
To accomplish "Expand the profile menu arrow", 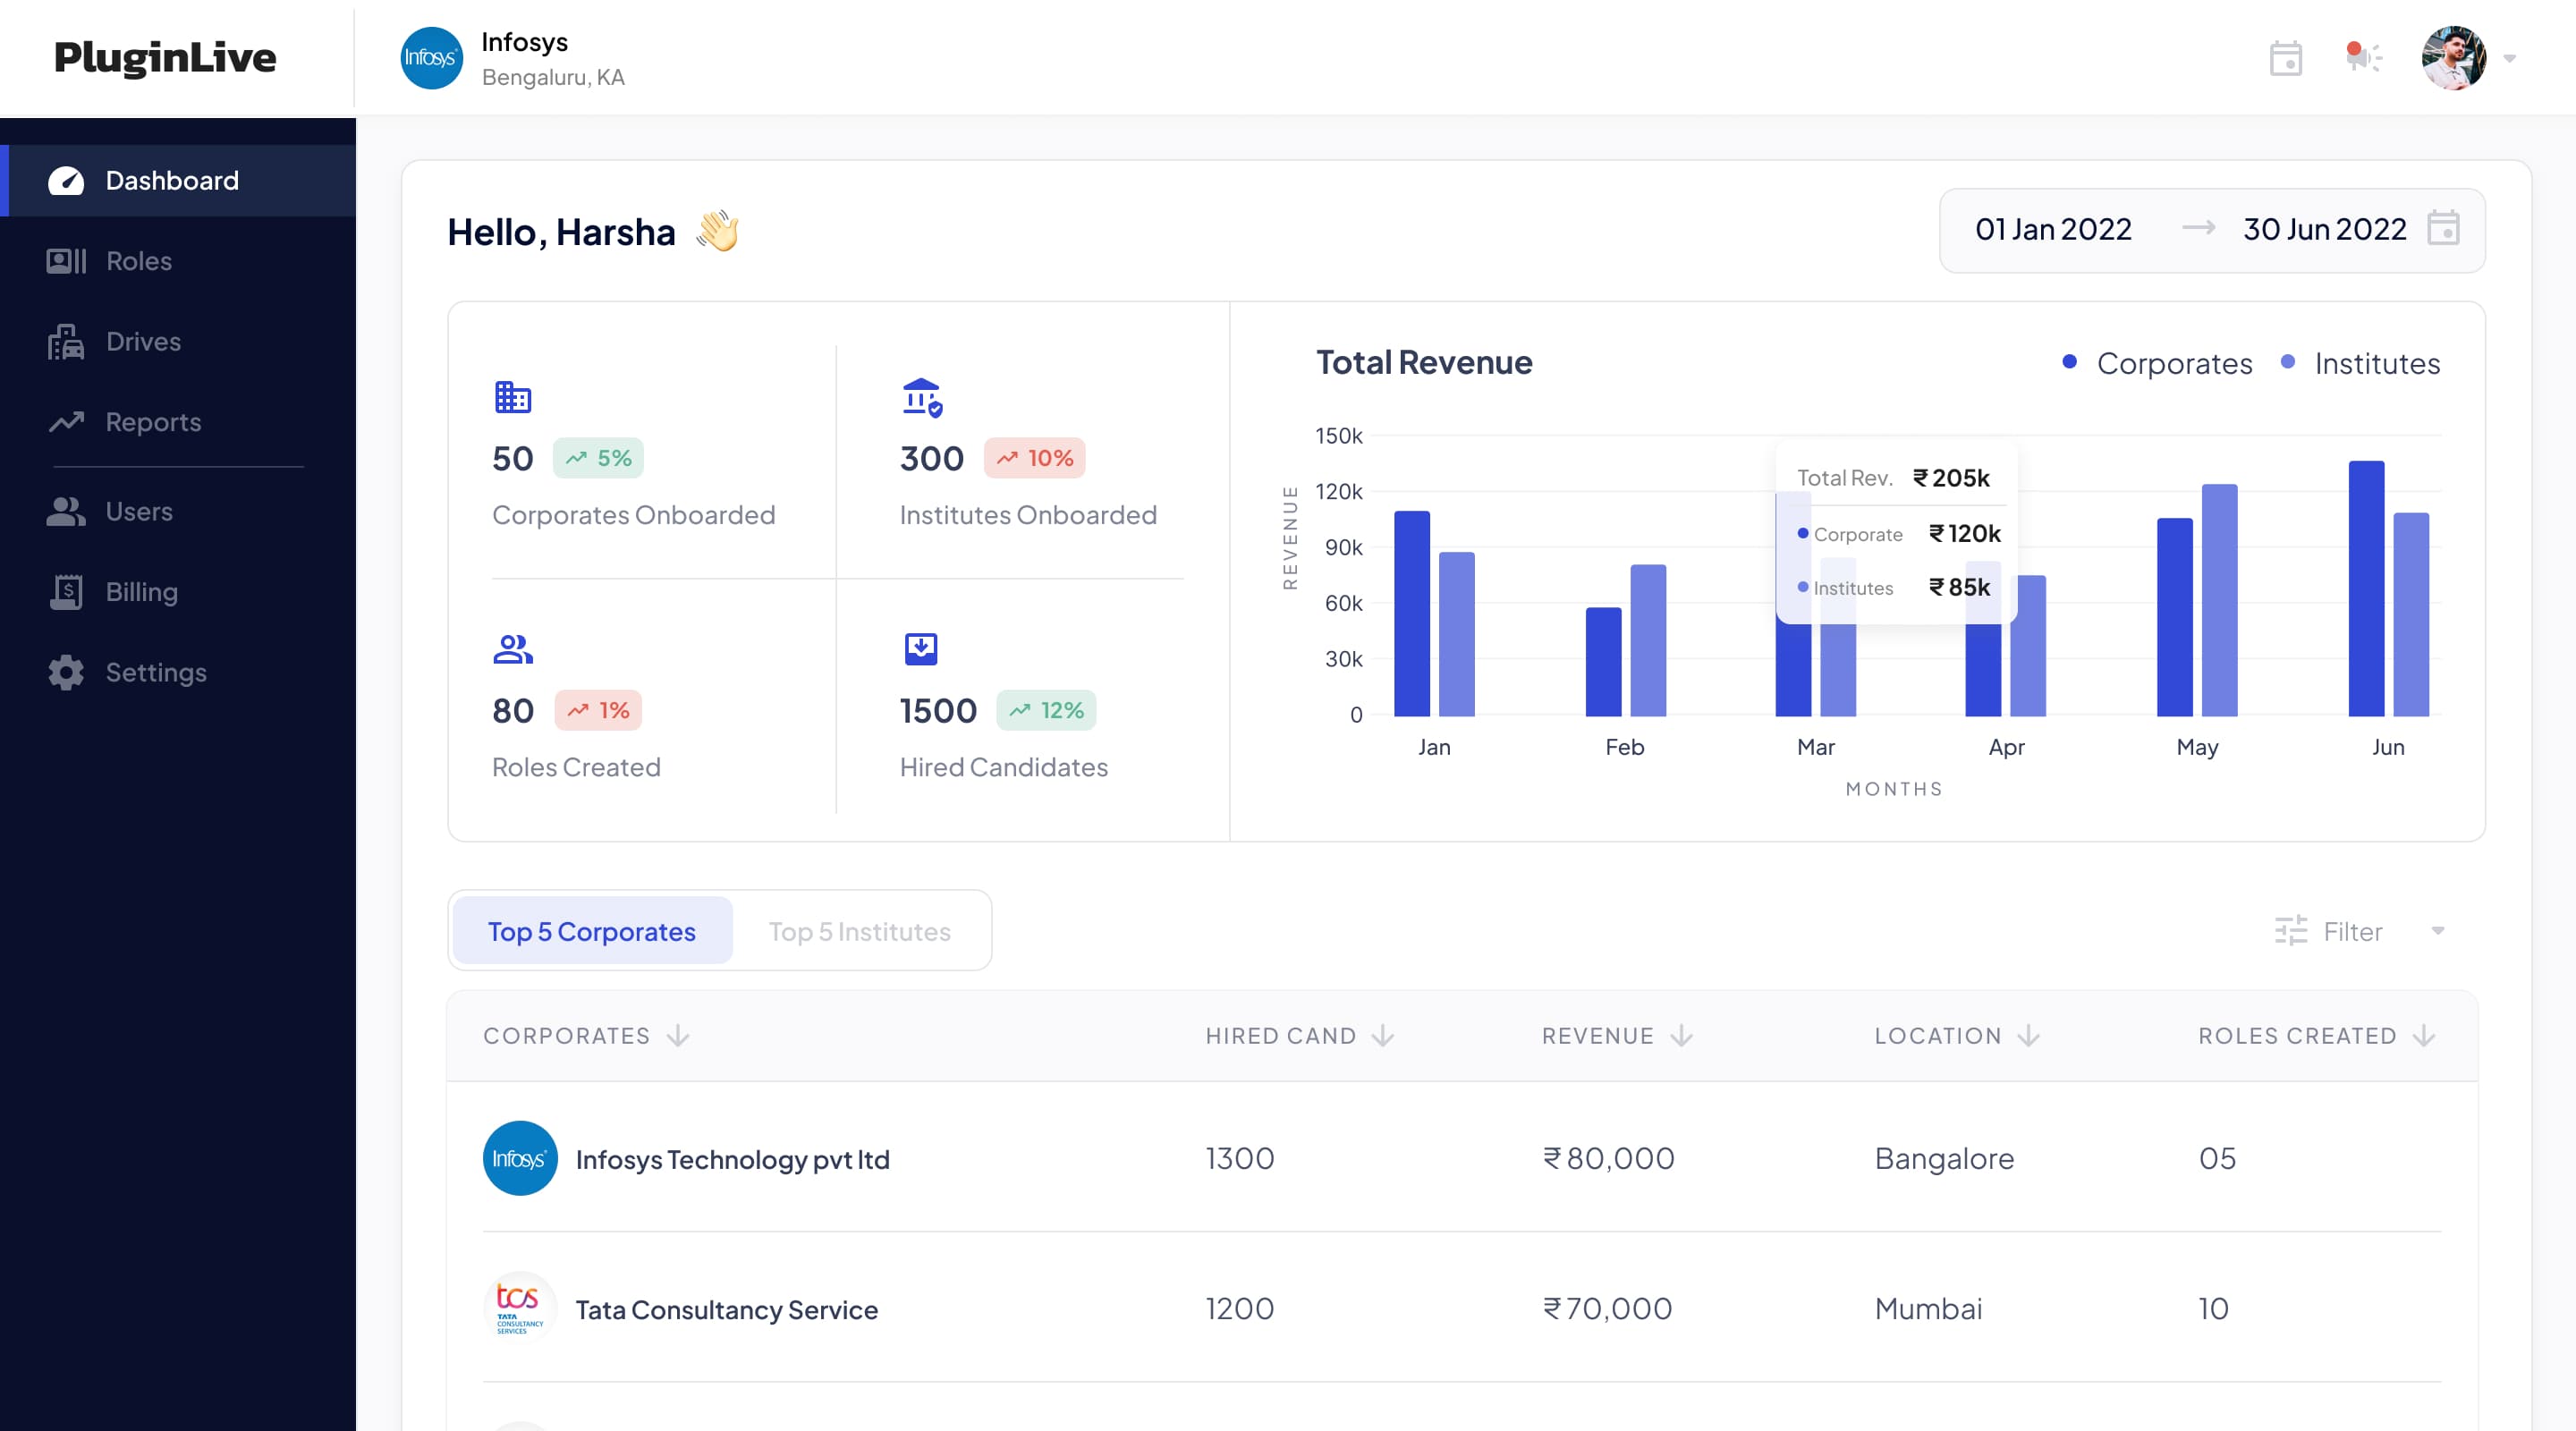I will (2509, 58).
